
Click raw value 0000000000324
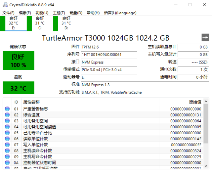(x=186, y=151)
